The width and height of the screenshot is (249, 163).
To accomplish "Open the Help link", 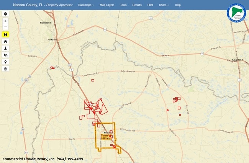I will pos(178,5).
